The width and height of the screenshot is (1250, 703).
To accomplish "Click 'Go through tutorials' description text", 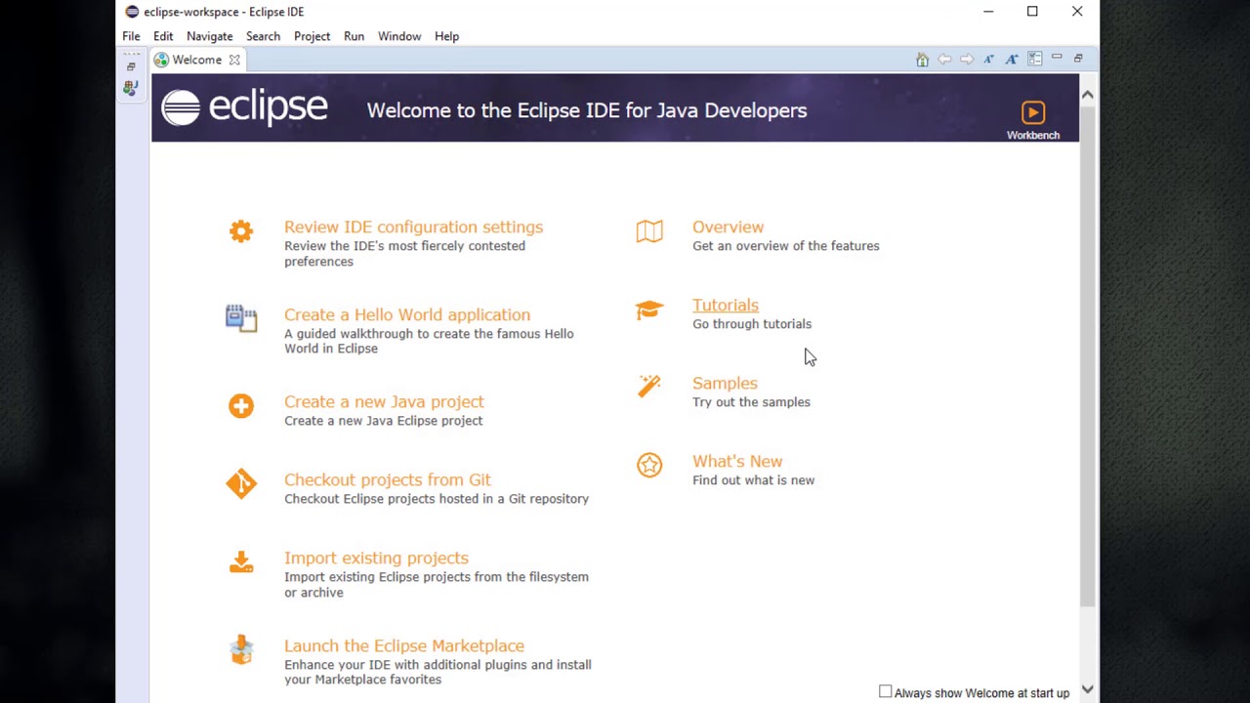I will click(x=752, y=324).
